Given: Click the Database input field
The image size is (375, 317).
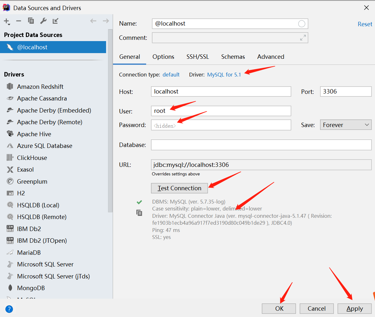Looking at the screenshot, I should click(x=261, y=145).
